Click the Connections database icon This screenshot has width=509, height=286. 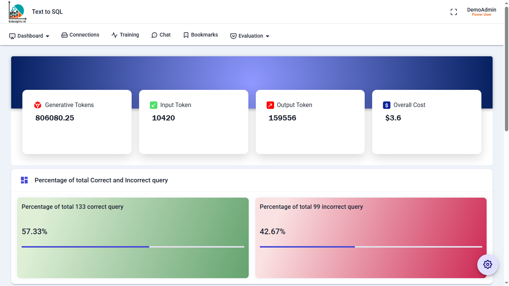(65, 35)
